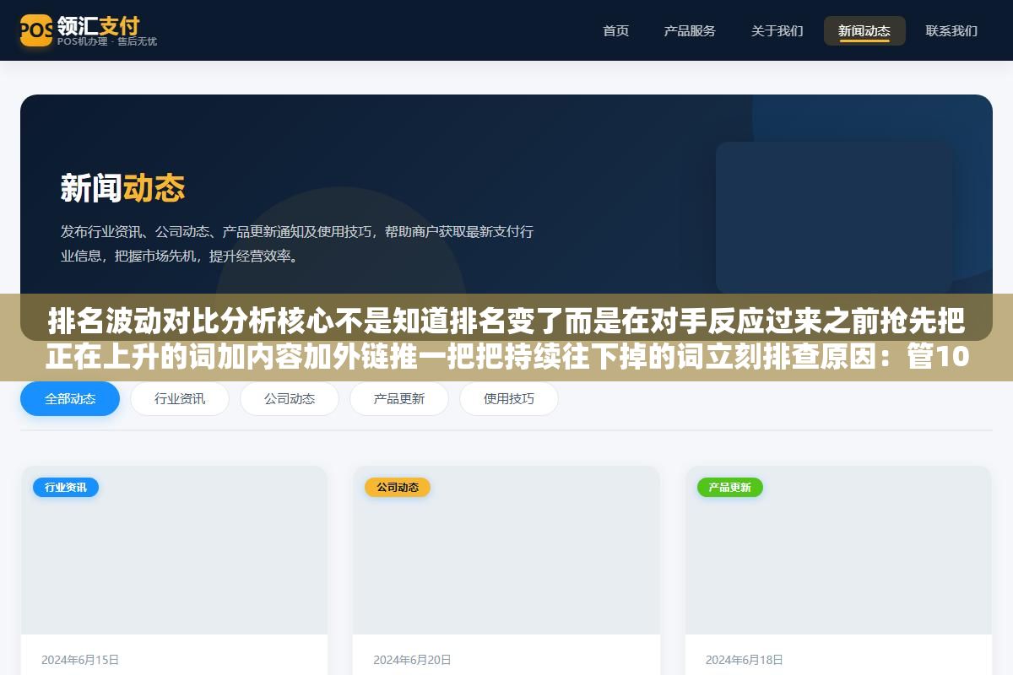Open the card thumbnail tagged 公司动态

point(506,550)
